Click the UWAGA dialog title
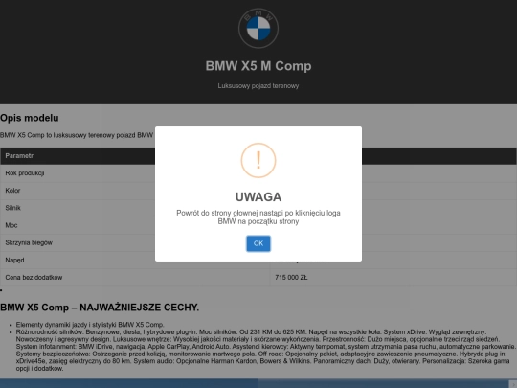Image resolution: width=517 pixels, height=388 pixels. 258,197
